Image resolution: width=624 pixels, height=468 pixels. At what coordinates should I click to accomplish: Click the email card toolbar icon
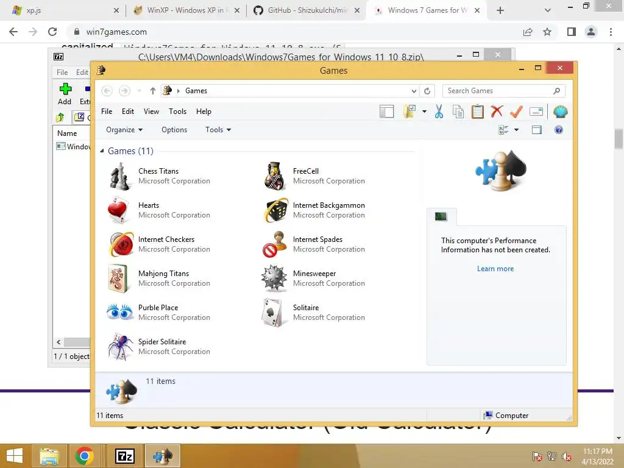[536, 112]
